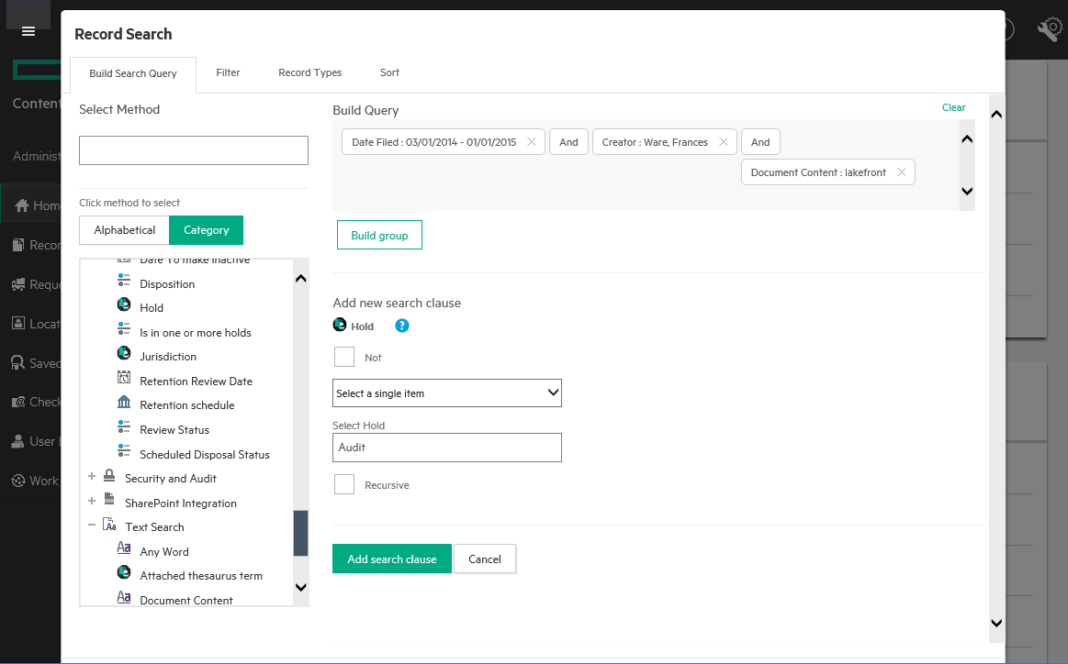
Task: Select the Retention schedule building icon
Action: [124, 404]
